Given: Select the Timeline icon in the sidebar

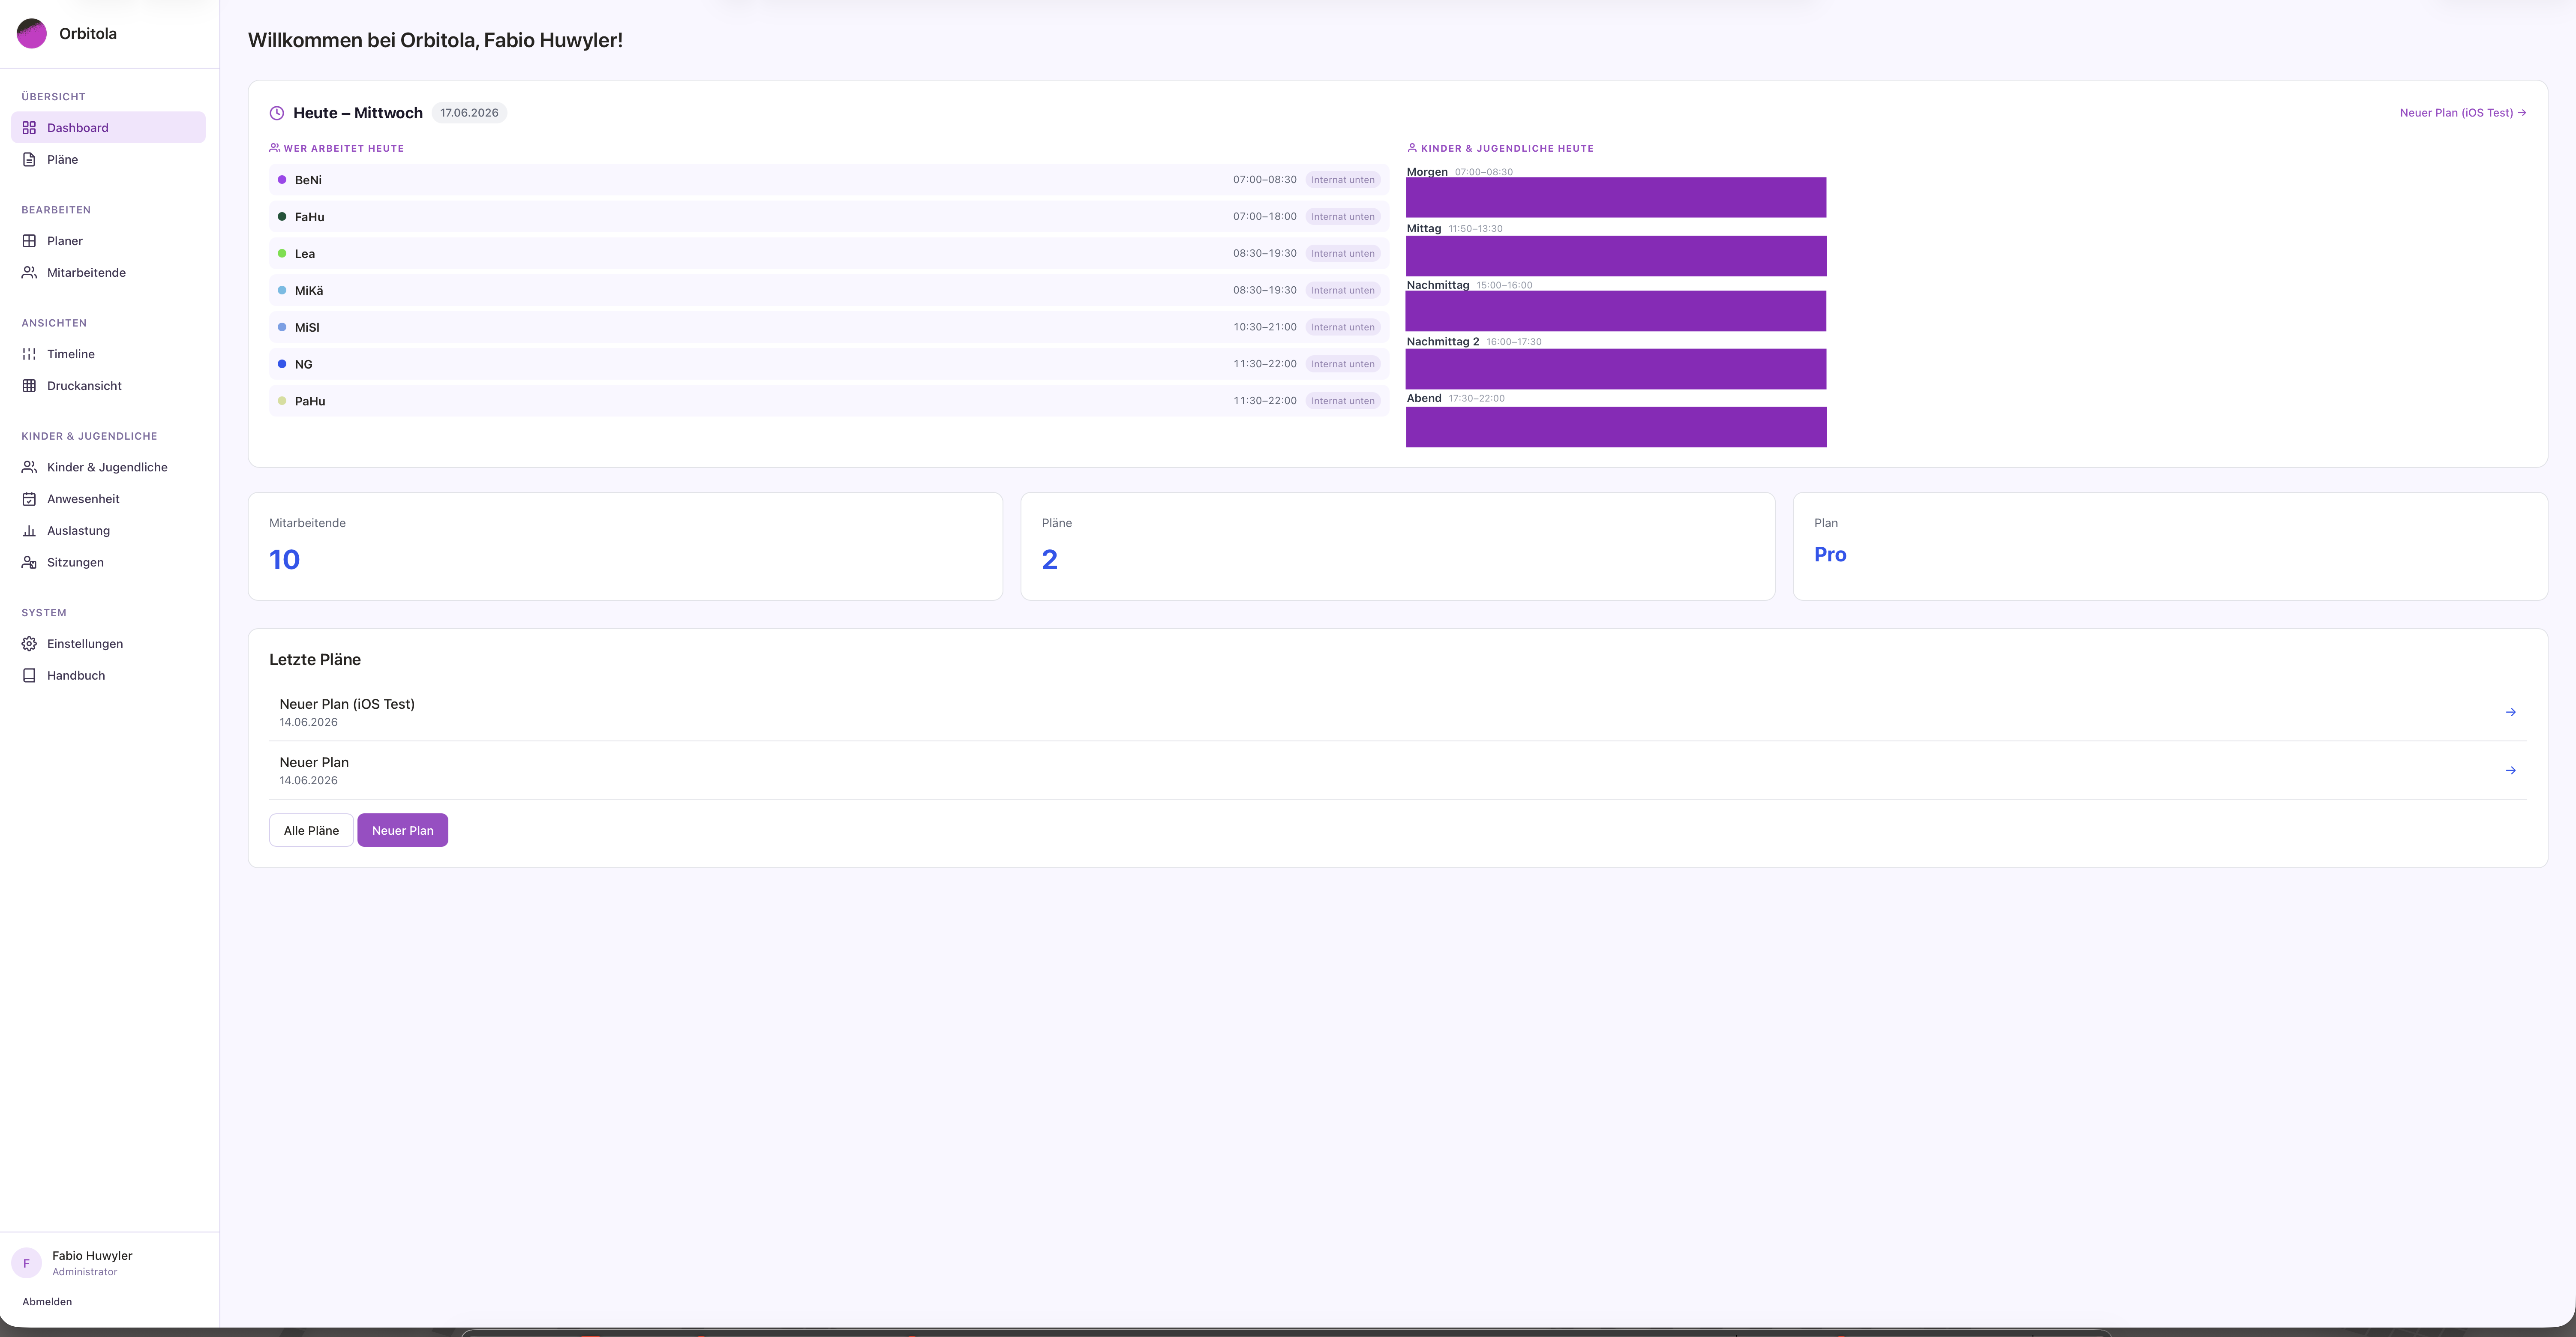Looking at the screenshot, I should 29,354.
